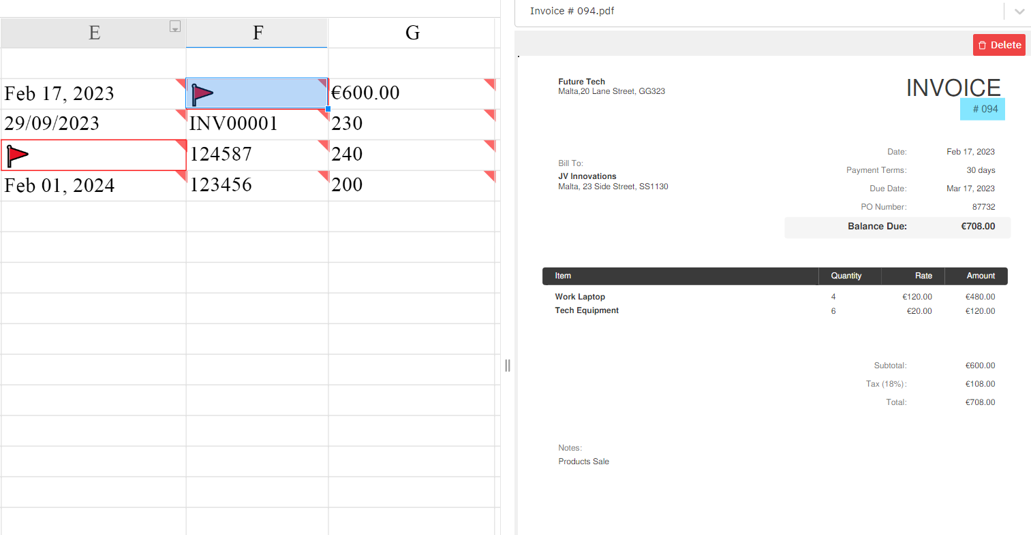Viewport: 1031px width, 535px height.
Task: Select the column F header
Action: point(258,33)
